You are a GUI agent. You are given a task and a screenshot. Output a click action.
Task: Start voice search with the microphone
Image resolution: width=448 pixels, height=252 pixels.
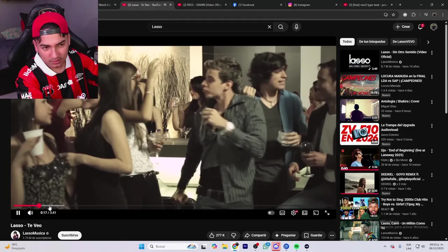296,27
